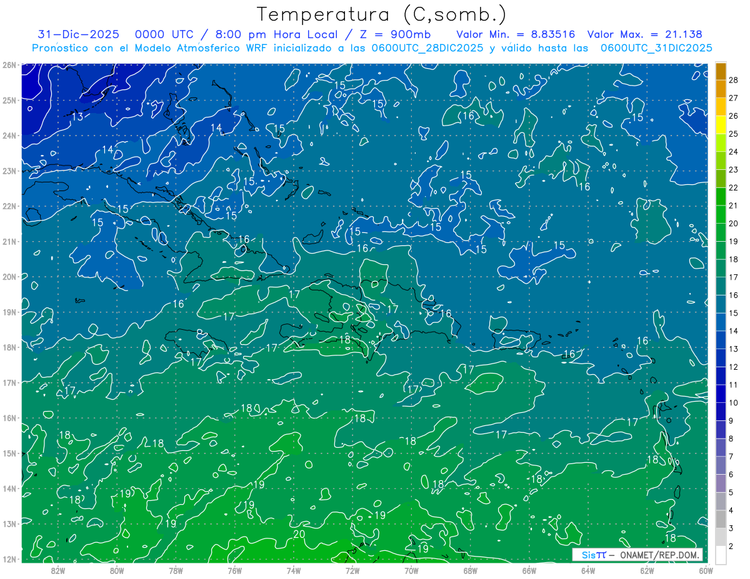Click the colorbar scale value "2"

[731, 547]
